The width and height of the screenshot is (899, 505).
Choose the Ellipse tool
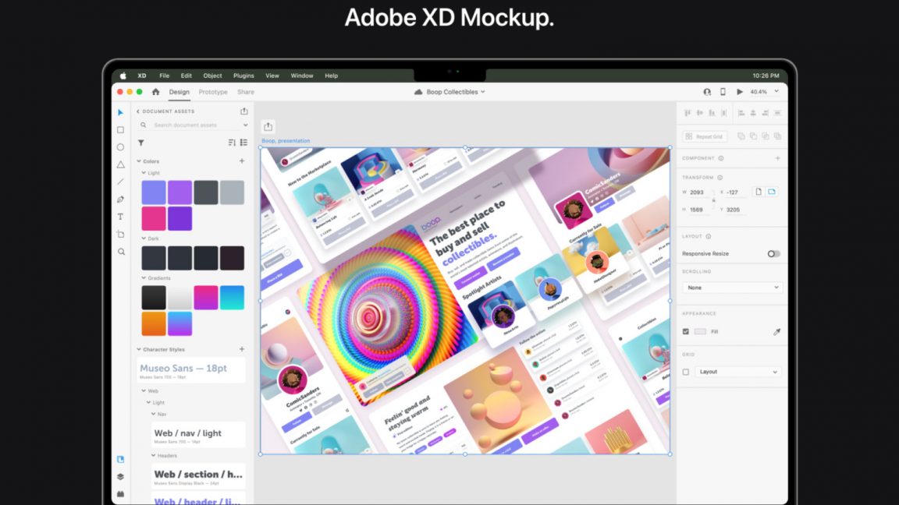click(x=120, y=147)
